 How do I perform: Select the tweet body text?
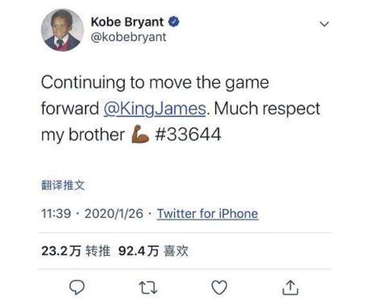pos(181,108)
